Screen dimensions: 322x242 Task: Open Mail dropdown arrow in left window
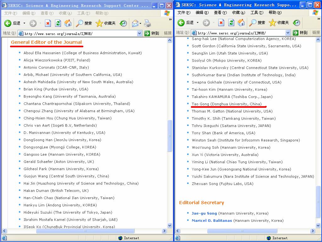[140, 23]
